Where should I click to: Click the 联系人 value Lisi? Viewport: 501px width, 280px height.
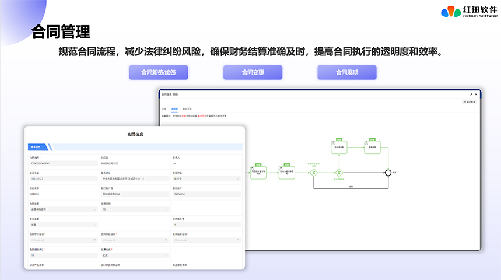point(174,163)
